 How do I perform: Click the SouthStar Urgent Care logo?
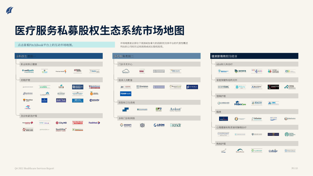point(61,130)
